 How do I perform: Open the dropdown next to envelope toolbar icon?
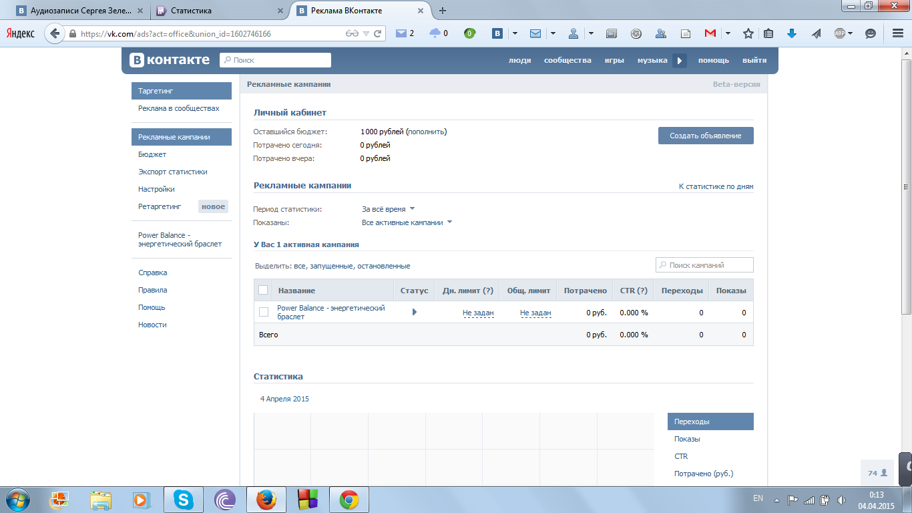coord(553,33)
